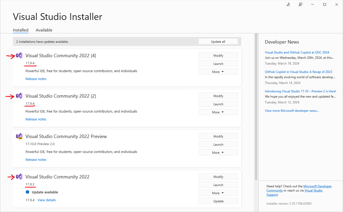343x212 pixels.
Task: Click the Visual Studio Community 2022 (2) title
Action: (x=61, y=96)
